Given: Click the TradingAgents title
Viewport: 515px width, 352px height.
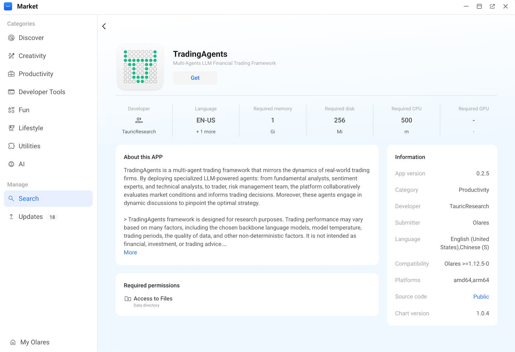Looking at the screenshot, I should pyautogui.click(x=200, y=54).
